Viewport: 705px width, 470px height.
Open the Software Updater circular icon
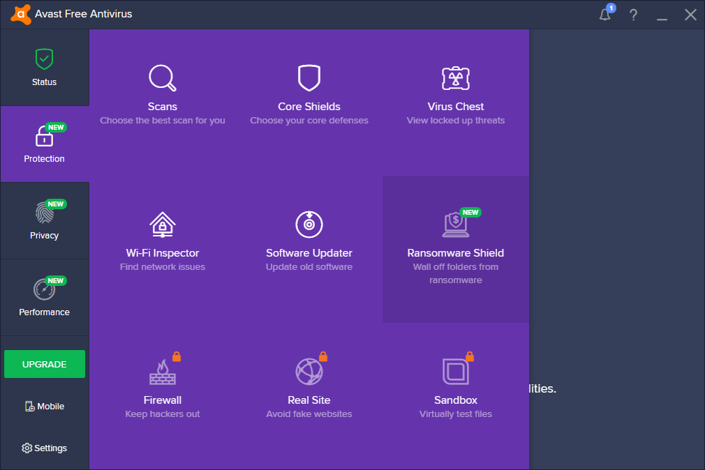(x=309, y=225)
